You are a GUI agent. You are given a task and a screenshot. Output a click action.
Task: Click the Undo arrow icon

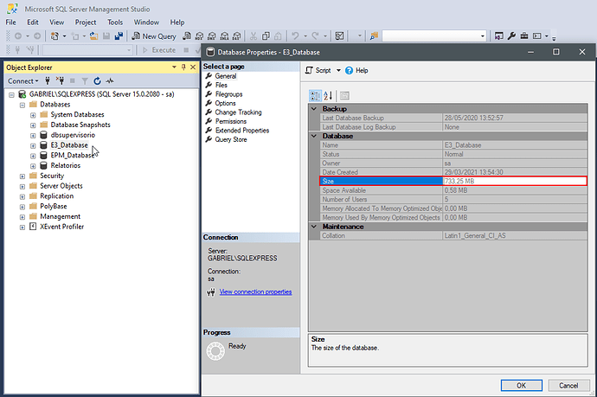point(295,36)
